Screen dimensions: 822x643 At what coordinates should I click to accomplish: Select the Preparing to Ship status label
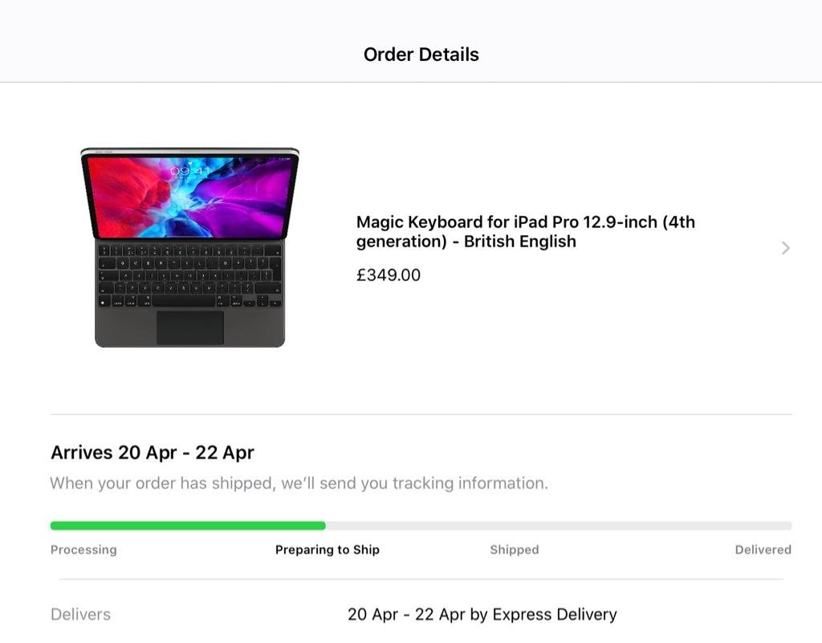point(328,550)
